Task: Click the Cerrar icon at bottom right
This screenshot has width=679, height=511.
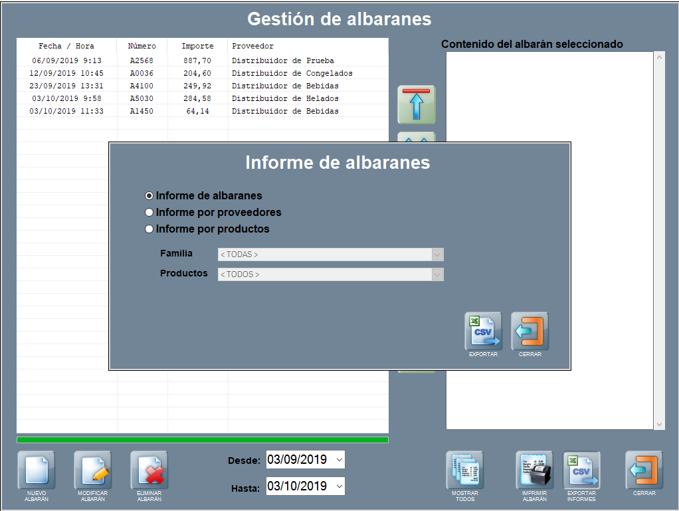Action: (x=644, y=470)
